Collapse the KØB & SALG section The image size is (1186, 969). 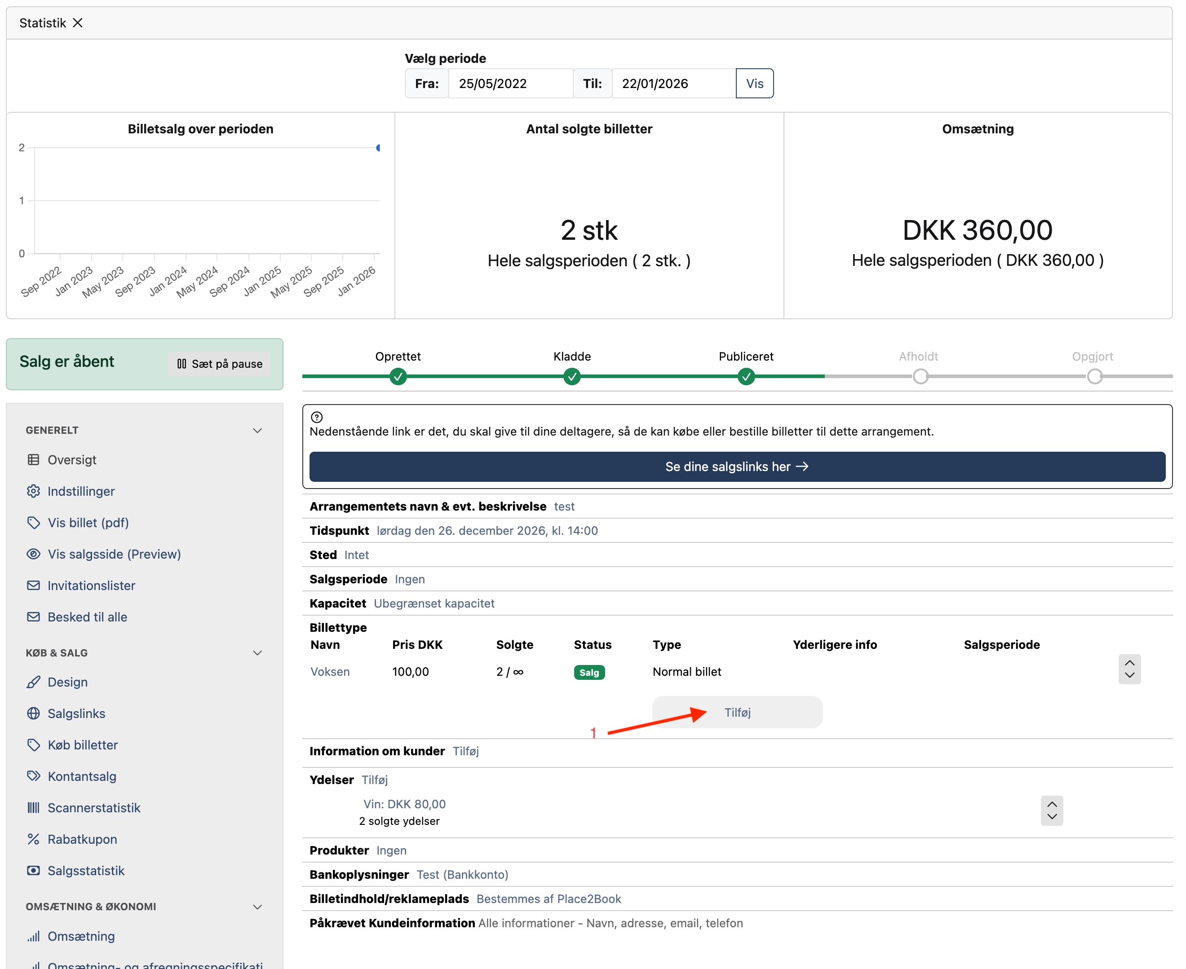pos(257,653)
